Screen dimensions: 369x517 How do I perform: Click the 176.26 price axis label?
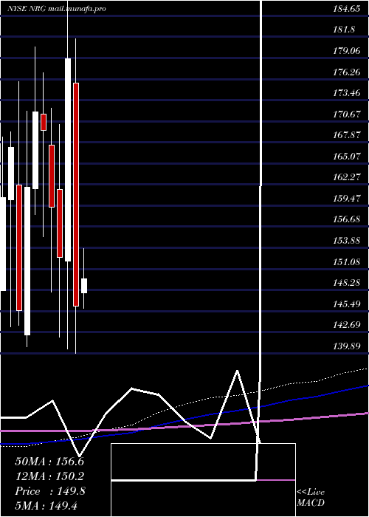pos(346,72)
